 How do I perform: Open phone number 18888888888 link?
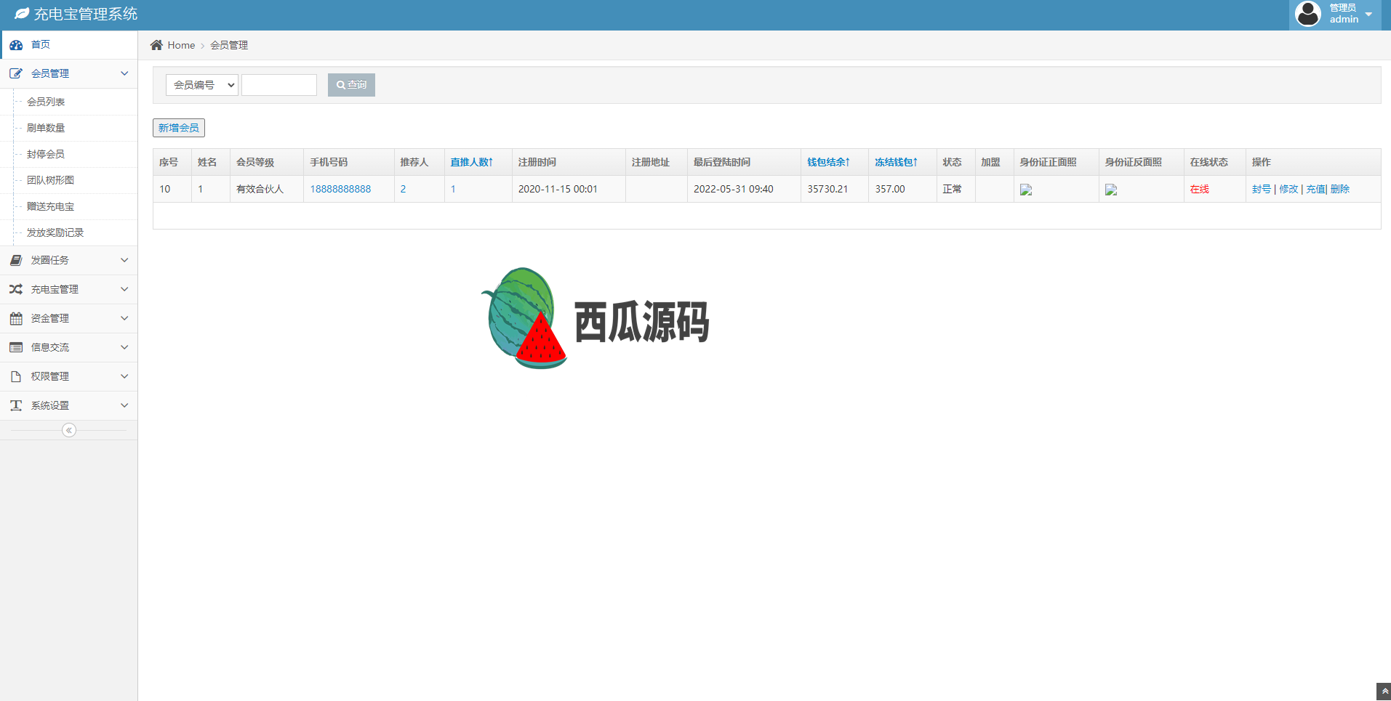[x=340, y=189]
